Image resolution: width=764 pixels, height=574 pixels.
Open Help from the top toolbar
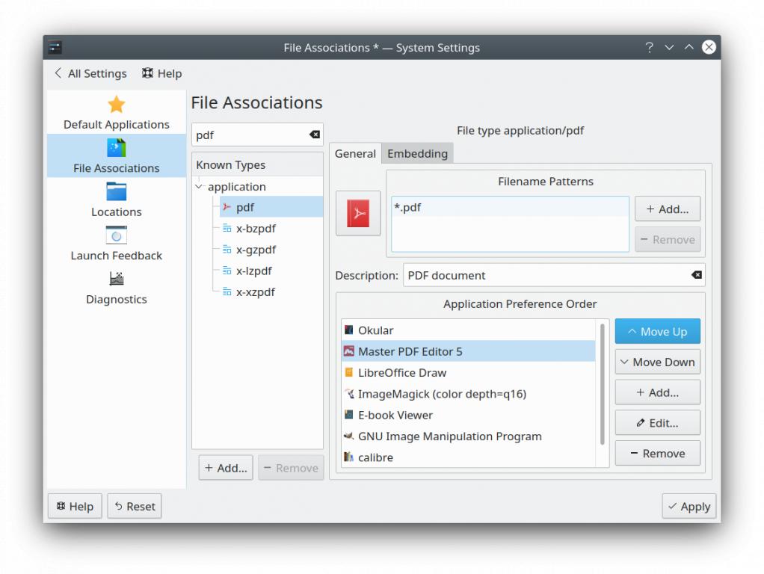pyautogui.click(x=161, y=73)
